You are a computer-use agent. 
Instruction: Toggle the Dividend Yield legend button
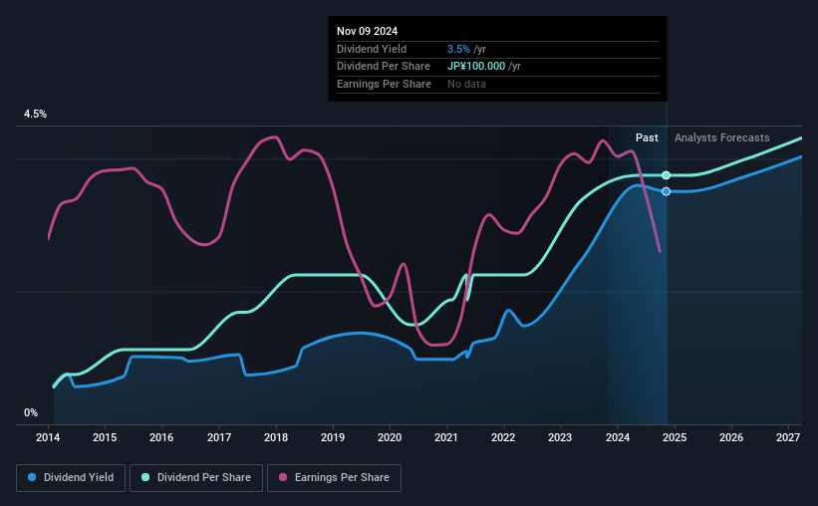pos(71,478)
